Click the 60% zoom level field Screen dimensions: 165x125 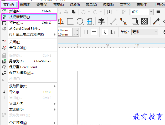tap(140, 12)
